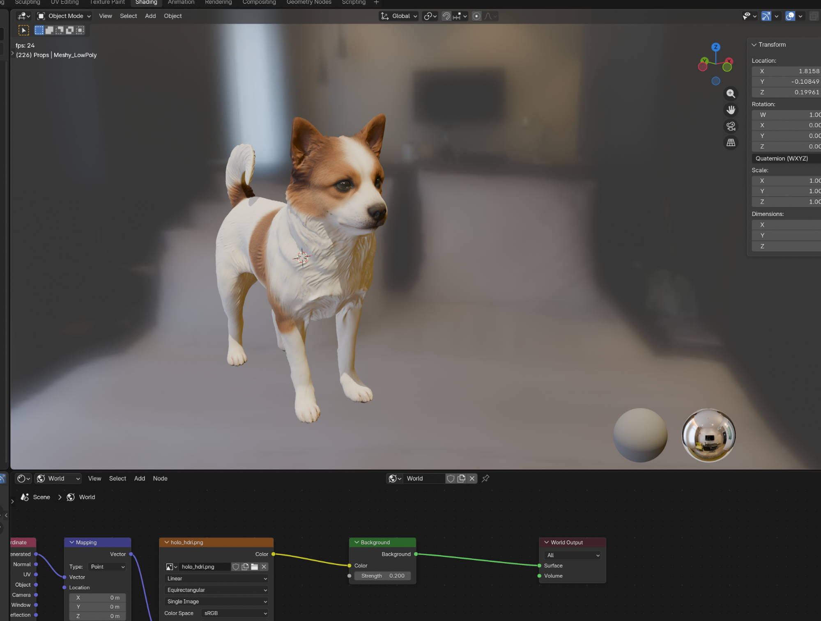Open node editor type icon

23,478
